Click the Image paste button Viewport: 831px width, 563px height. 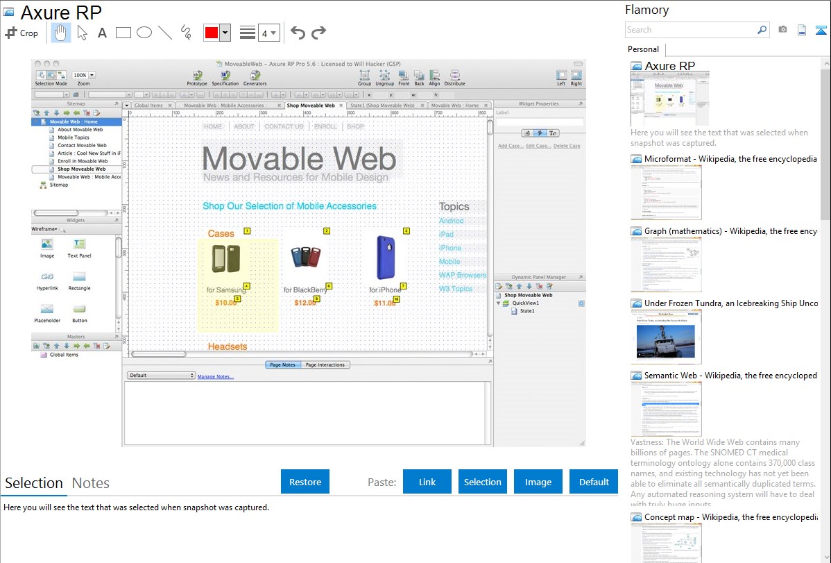pyautogui.click(x=538, y=482)
